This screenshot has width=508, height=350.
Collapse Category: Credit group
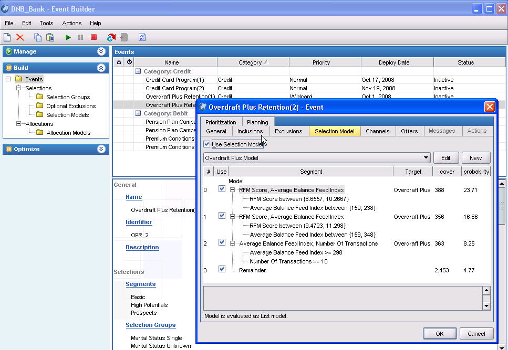[138, 71]
